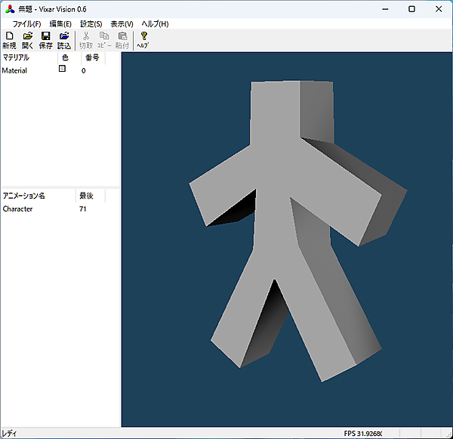Click the マテリアル column header
The height and width of the screenshot is (439, 453).
click(17, 57)
